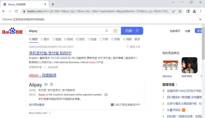Open 百度首页 link
The height and width of the screenshot is (118, 205).
pos(175,31)
